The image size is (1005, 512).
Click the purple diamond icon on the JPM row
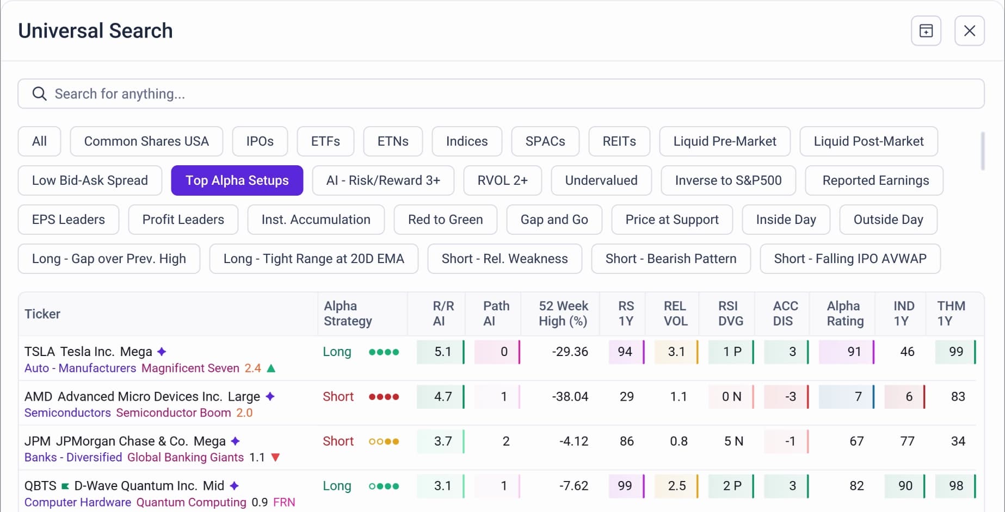coord(235,441)
